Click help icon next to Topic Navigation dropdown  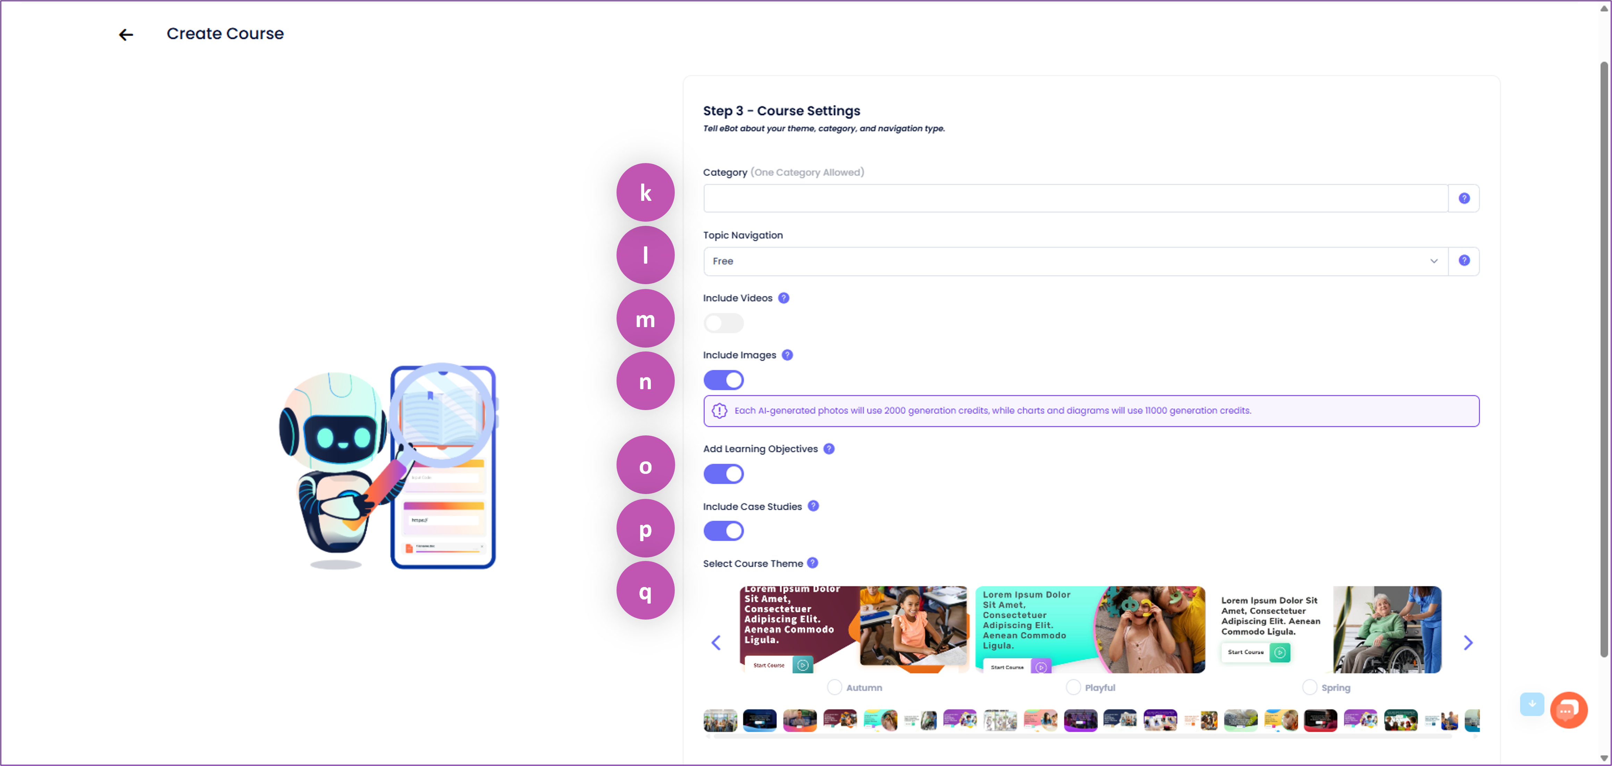(x=1464, y=261)
